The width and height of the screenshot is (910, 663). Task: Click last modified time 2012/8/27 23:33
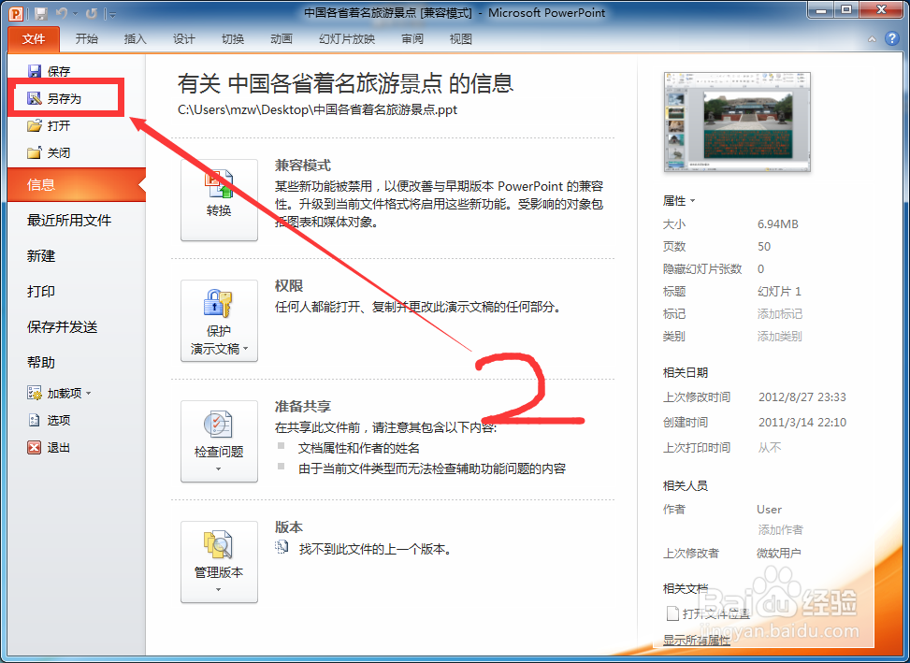(802, 397)
